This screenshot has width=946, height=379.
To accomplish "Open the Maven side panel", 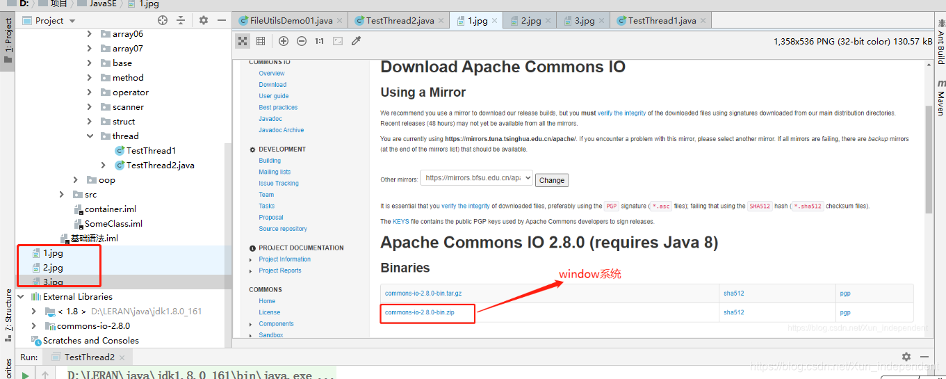I will (x=940, y=97).
